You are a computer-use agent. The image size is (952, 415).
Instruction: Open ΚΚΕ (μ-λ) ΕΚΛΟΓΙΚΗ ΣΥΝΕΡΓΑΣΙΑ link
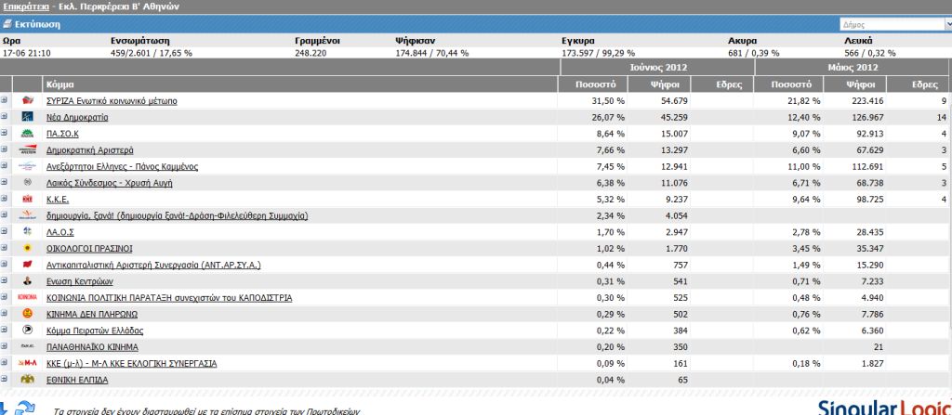[x=131, y=363]
